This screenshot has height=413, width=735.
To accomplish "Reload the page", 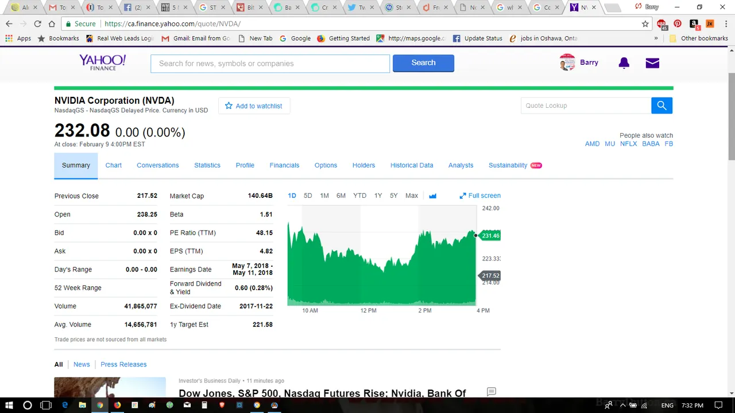I will click(x=37, y=24).
